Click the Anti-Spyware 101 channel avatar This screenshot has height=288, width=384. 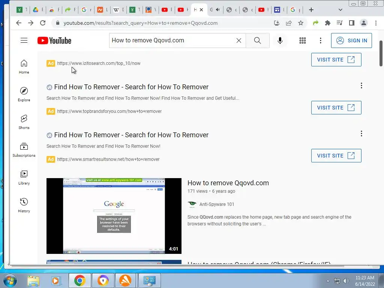[x=192, y=204]
